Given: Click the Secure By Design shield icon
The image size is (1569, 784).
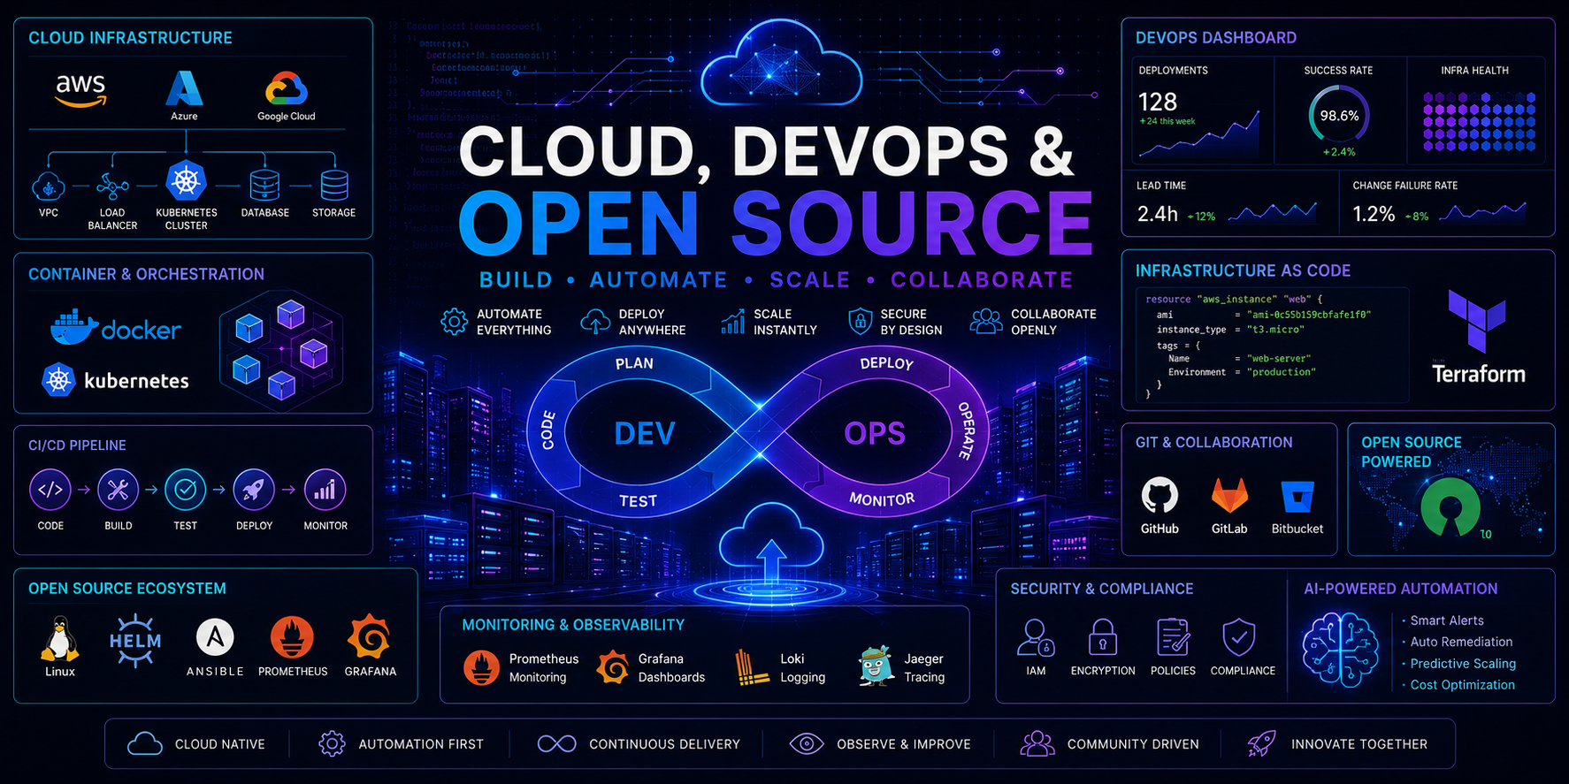Looking at the screenshot, I should coord(860,321).
